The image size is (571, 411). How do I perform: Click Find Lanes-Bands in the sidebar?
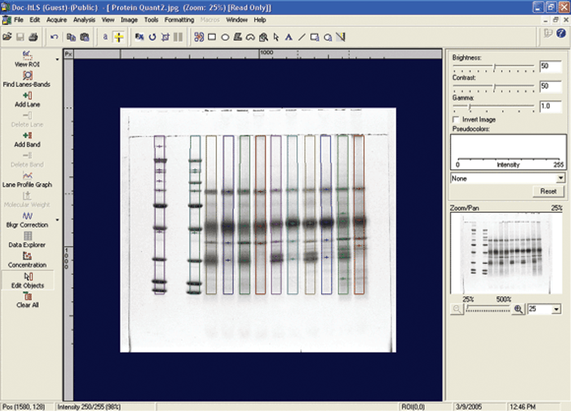pyautogui.click(x=27, y=79)
